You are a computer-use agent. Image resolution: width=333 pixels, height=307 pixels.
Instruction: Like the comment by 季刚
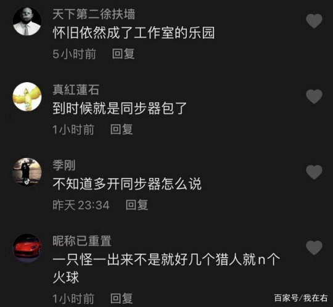[x=314, y=172]
